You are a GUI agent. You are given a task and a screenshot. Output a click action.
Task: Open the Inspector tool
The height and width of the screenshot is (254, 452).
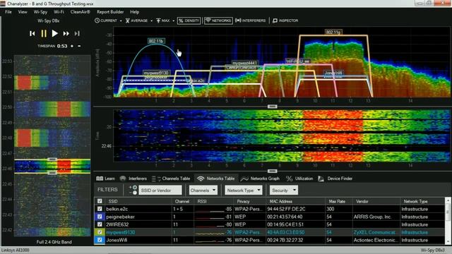pos(285,20)
